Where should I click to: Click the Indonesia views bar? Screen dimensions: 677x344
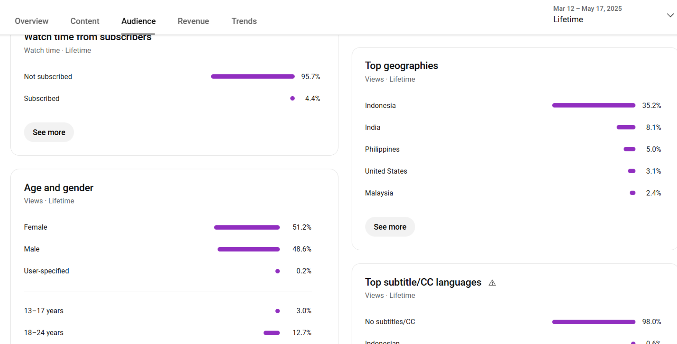[x=593, y=105]
